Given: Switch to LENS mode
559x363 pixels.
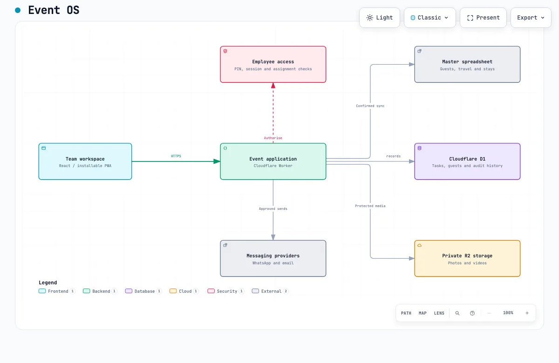Looking at the screenshot, I should point(439,313).
